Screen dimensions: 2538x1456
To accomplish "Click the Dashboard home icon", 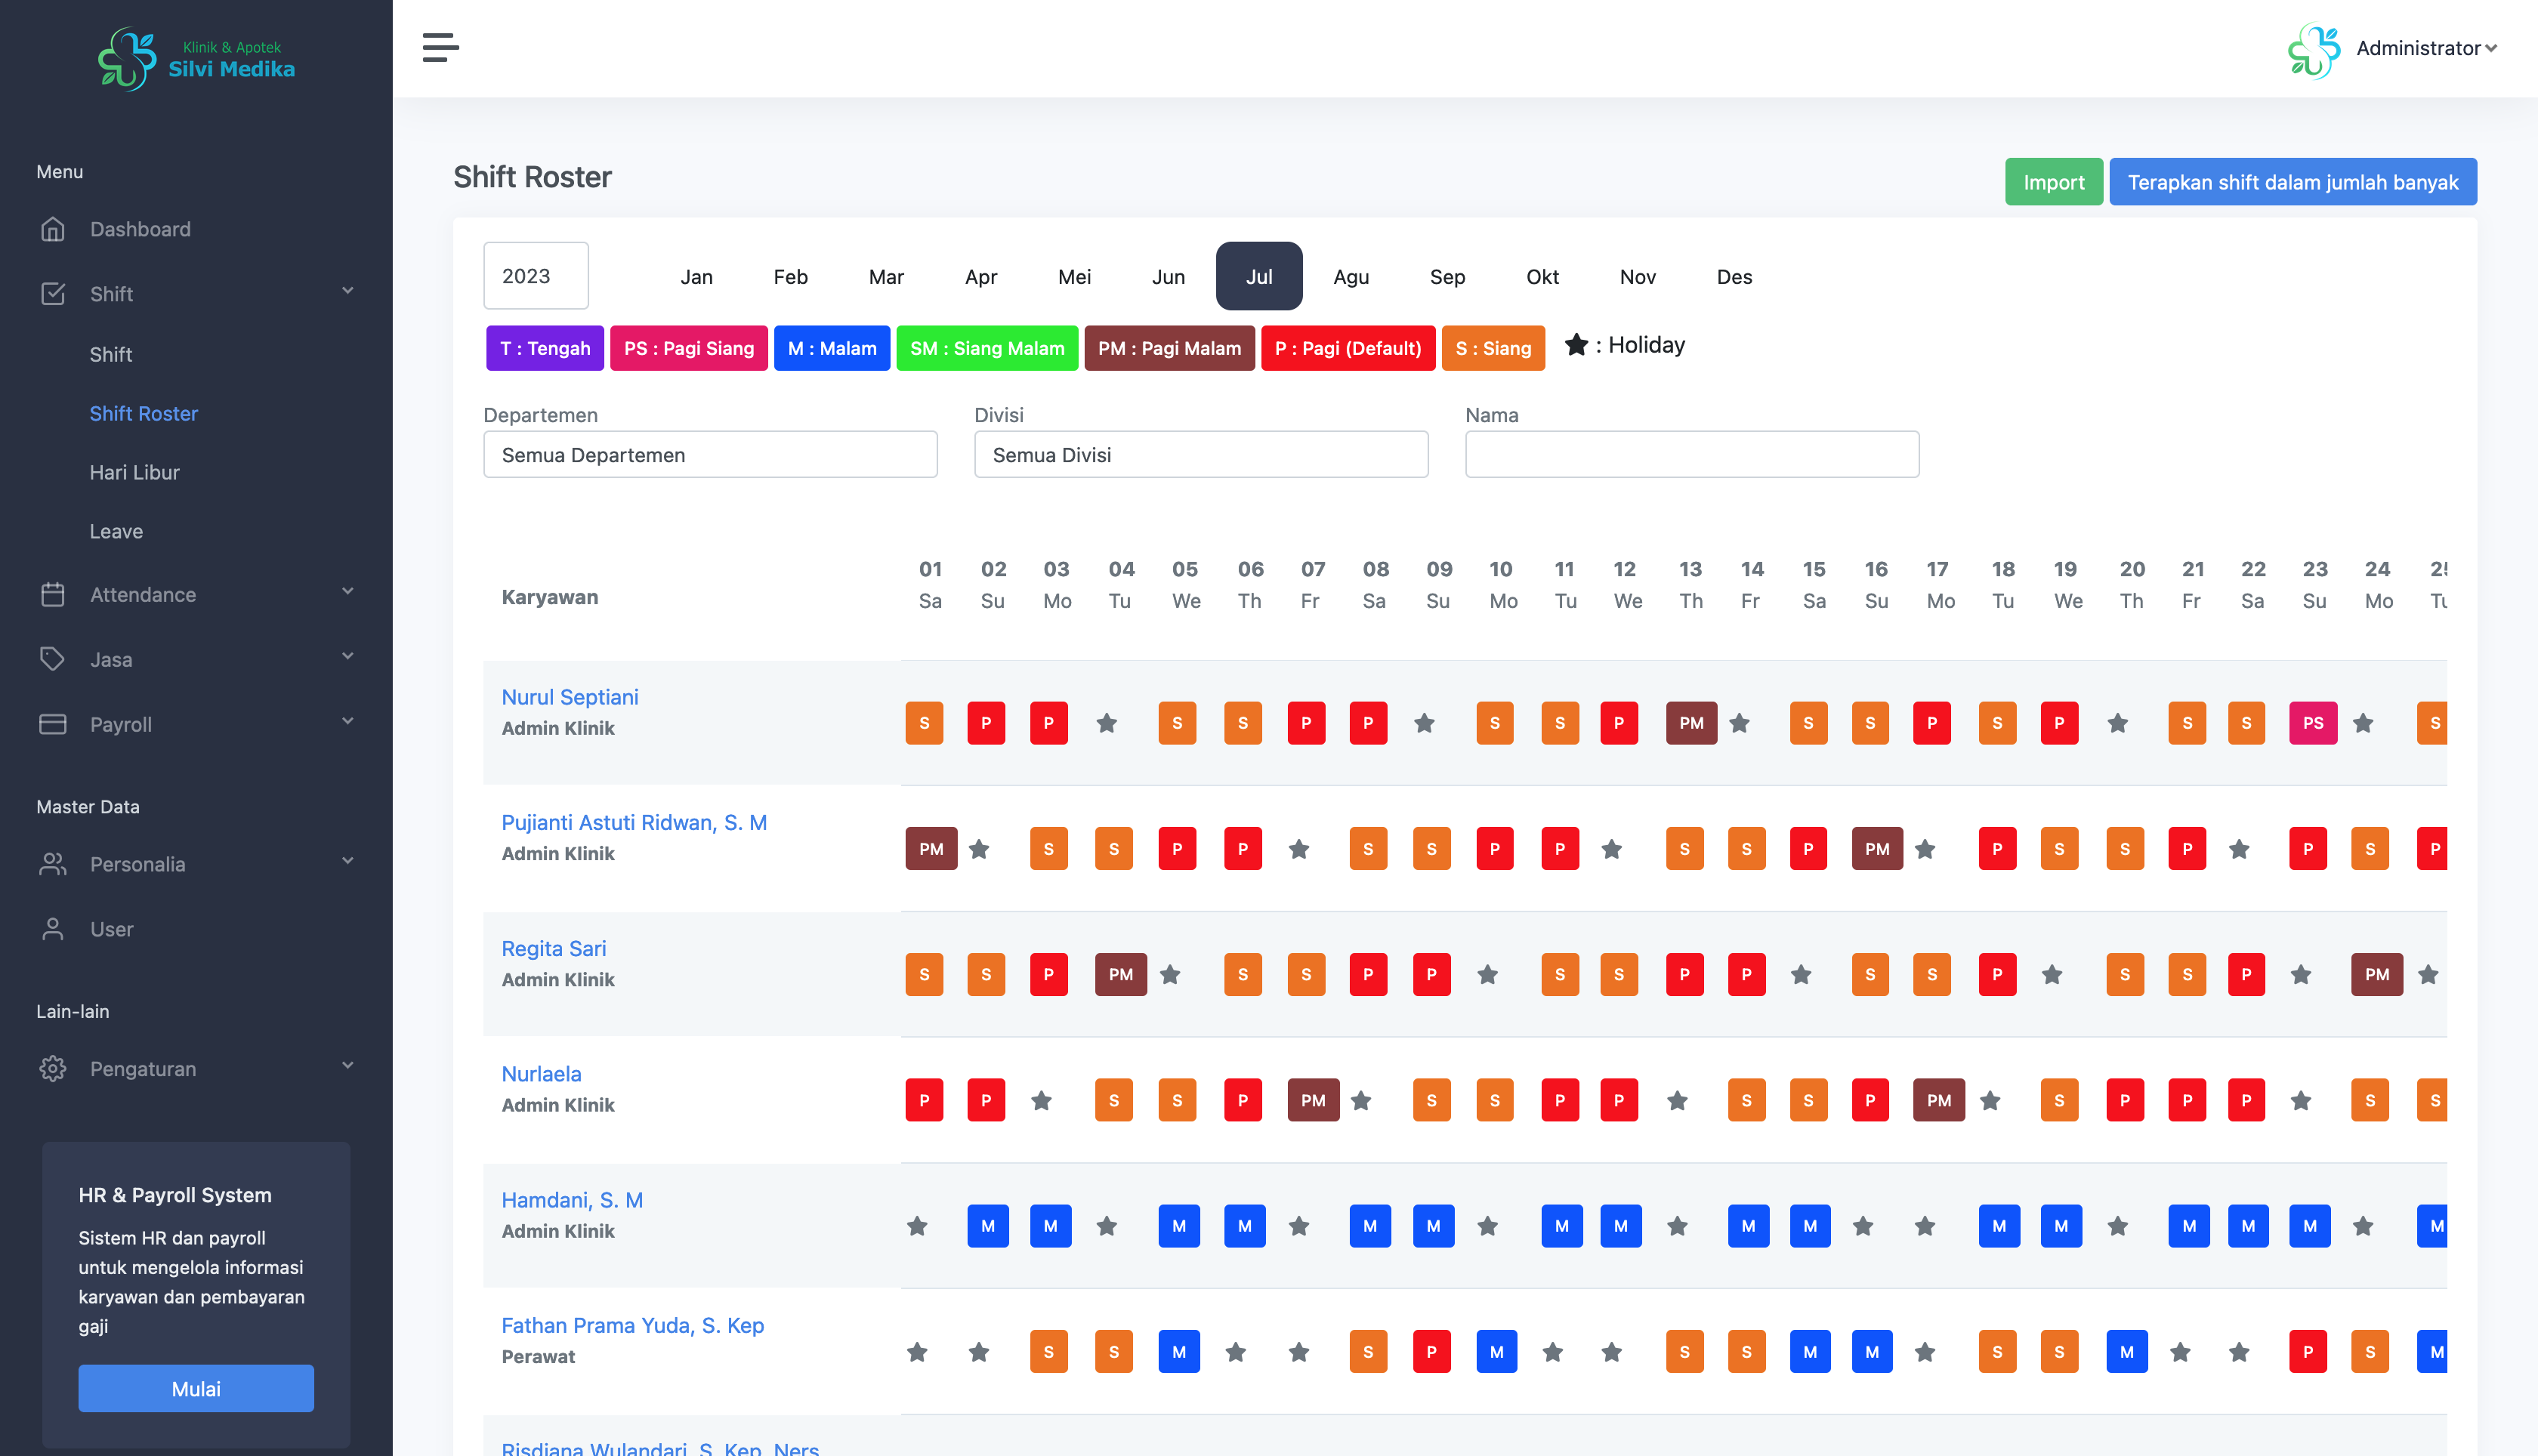I will click(53, 229).
